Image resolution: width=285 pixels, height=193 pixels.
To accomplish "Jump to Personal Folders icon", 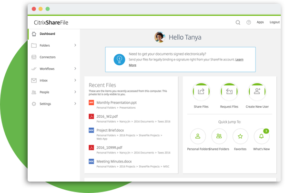I will click(198, 136).
